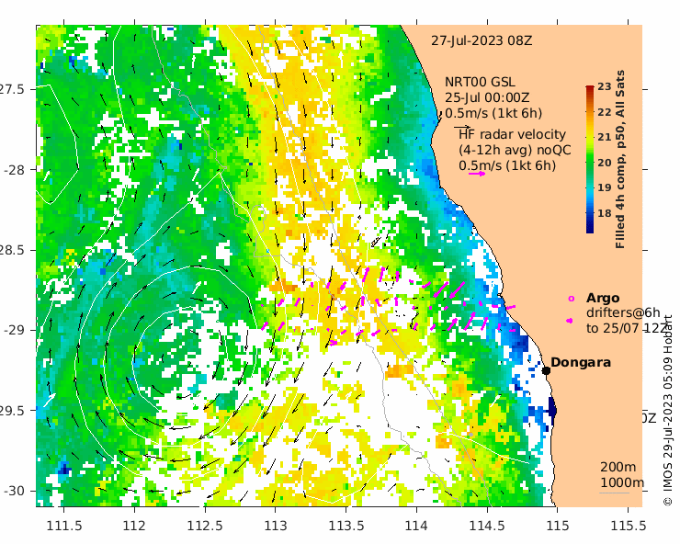Click the '25-Jul 00:00Z' text
The height and width of the screenshot is (544, 680).
(x=487, y=97)
